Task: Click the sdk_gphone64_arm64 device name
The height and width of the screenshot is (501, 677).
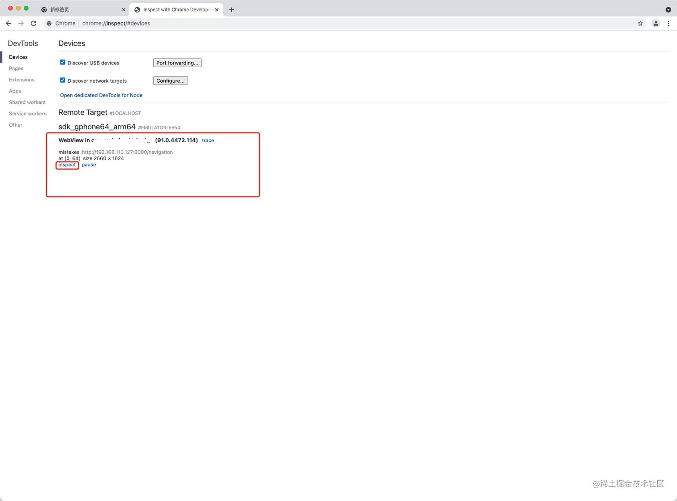Action: click(97, 127)
